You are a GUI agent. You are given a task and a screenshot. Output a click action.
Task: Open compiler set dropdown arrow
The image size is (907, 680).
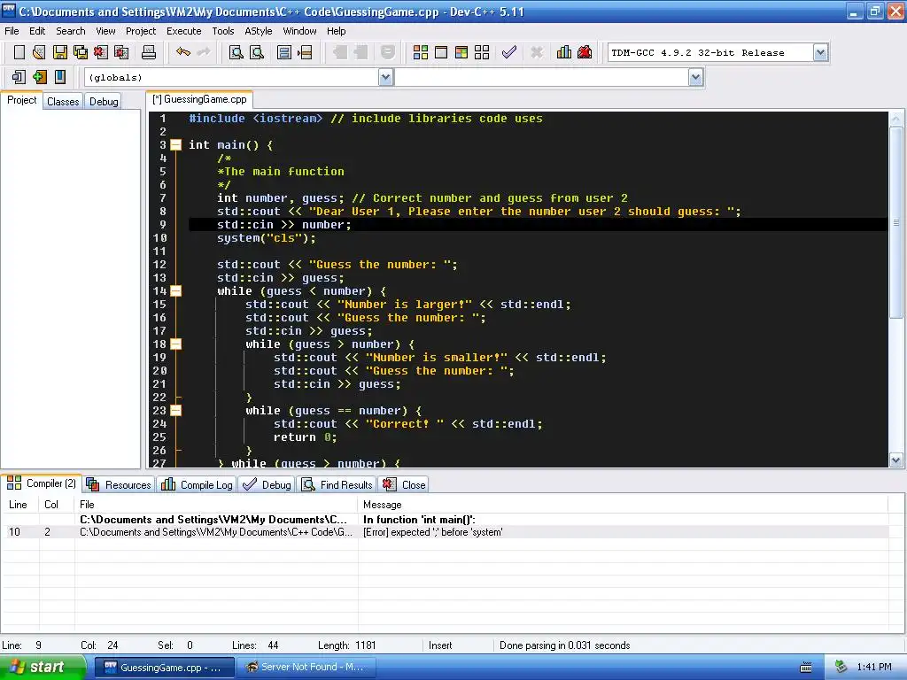tap(820, 52)
